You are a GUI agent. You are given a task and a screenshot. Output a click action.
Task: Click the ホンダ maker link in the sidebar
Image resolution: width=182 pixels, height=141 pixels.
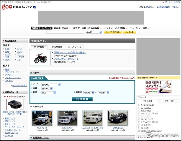(8, 54)
